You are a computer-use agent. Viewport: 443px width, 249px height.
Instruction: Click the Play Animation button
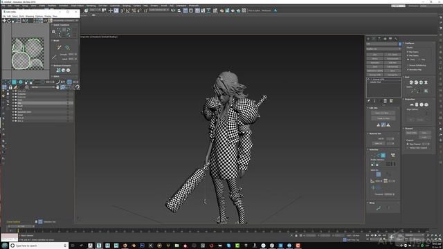pos(375,235)
